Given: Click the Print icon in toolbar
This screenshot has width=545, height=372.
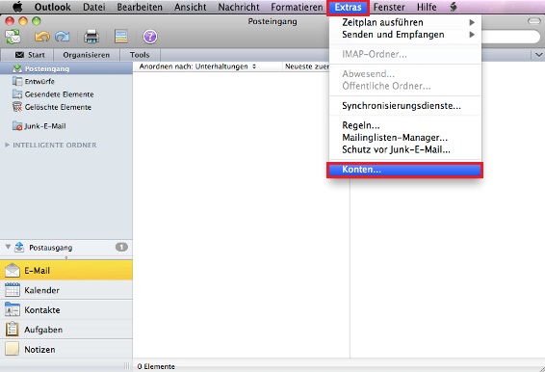Looking at the screenshot, I should [91, 37].
